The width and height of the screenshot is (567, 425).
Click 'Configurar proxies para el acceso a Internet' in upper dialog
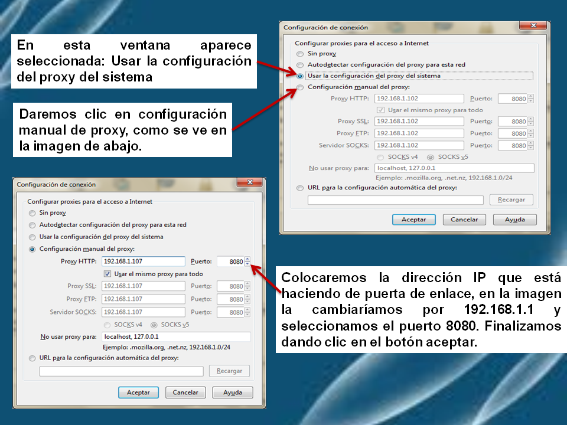tap(361, 43)
